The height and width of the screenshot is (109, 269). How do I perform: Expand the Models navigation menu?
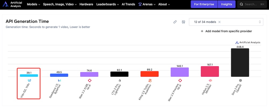[x=33, y=4]
